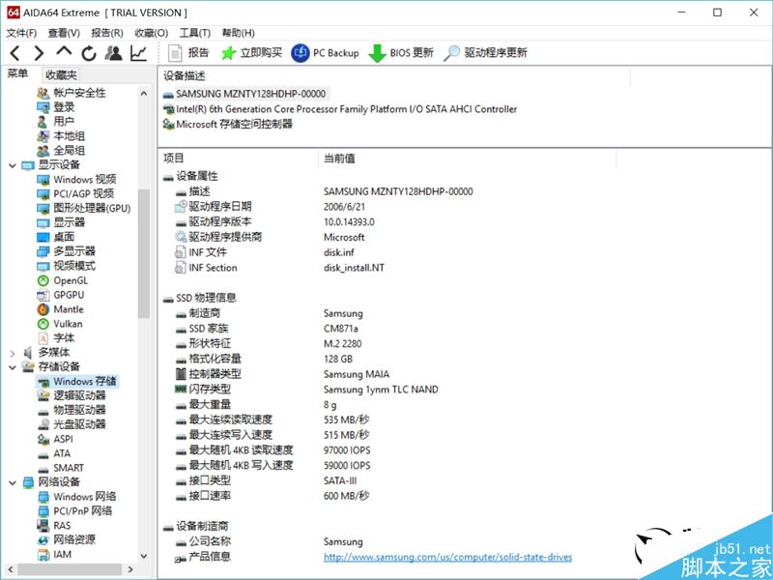Switch to the 收藏夹 tab
This screenshot has width=773, height=580.
(61, 75)
